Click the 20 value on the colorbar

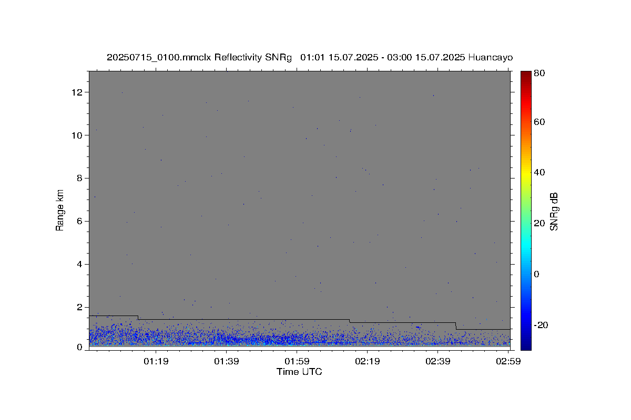coord(540,223)
